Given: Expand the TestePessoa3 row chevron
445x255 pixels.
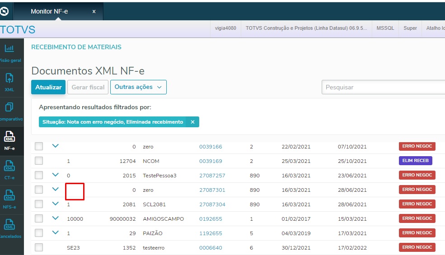Looking at the screenshot, I should point(55,175).
